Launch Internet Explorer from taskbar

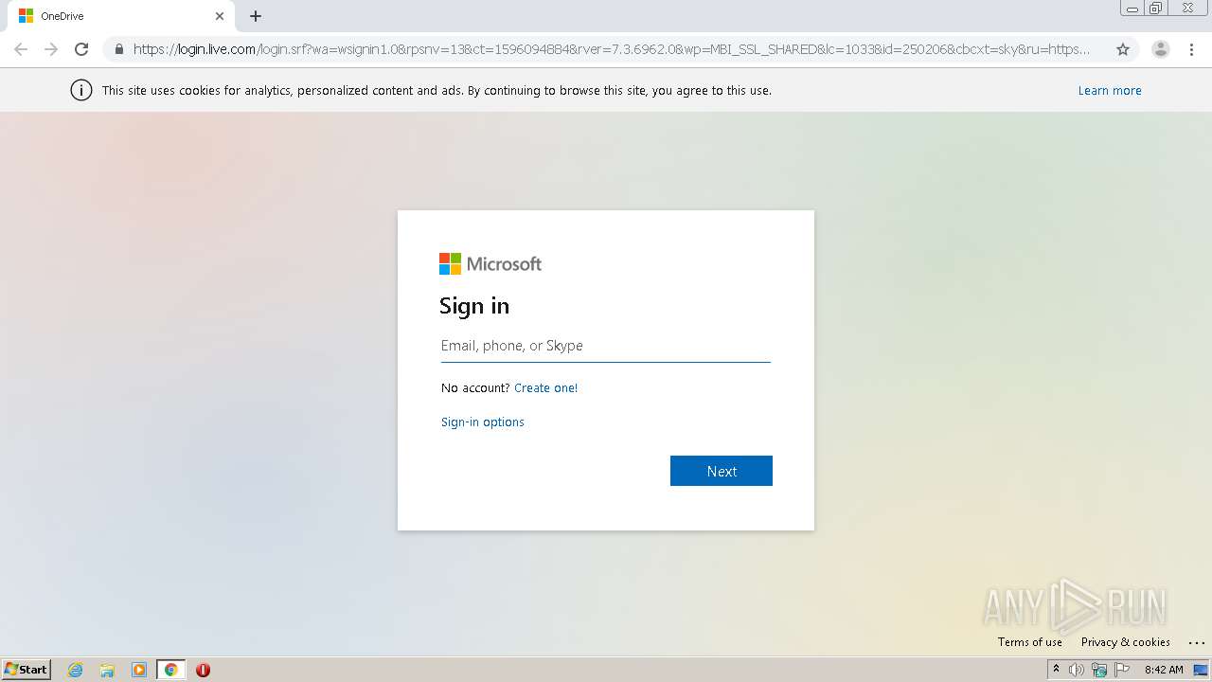pyautogui.click(x=75, y=670)
